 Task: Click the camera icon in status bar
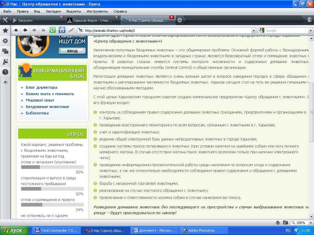tap(285, 222)
